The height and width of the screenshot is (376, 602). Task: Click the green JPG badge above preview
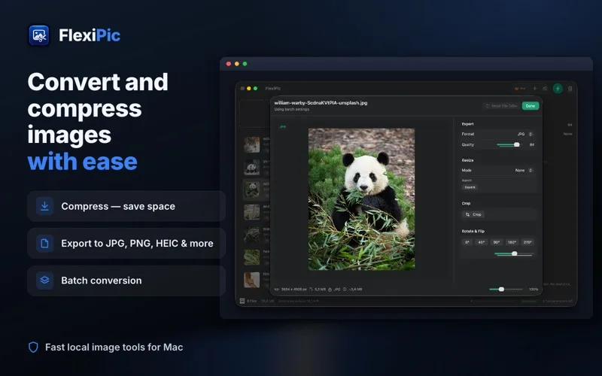(283, 126)
